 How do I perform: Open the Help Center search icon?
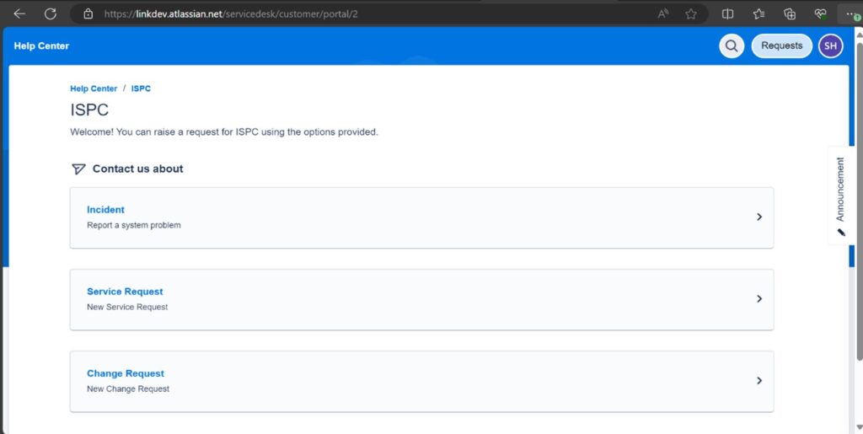pos(732,46)
